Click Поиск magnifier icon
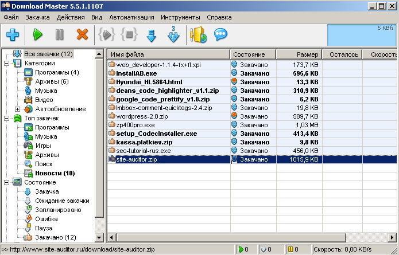Image resolution: width=399 pixels, height=255 pixels. (x=28, y=164)
